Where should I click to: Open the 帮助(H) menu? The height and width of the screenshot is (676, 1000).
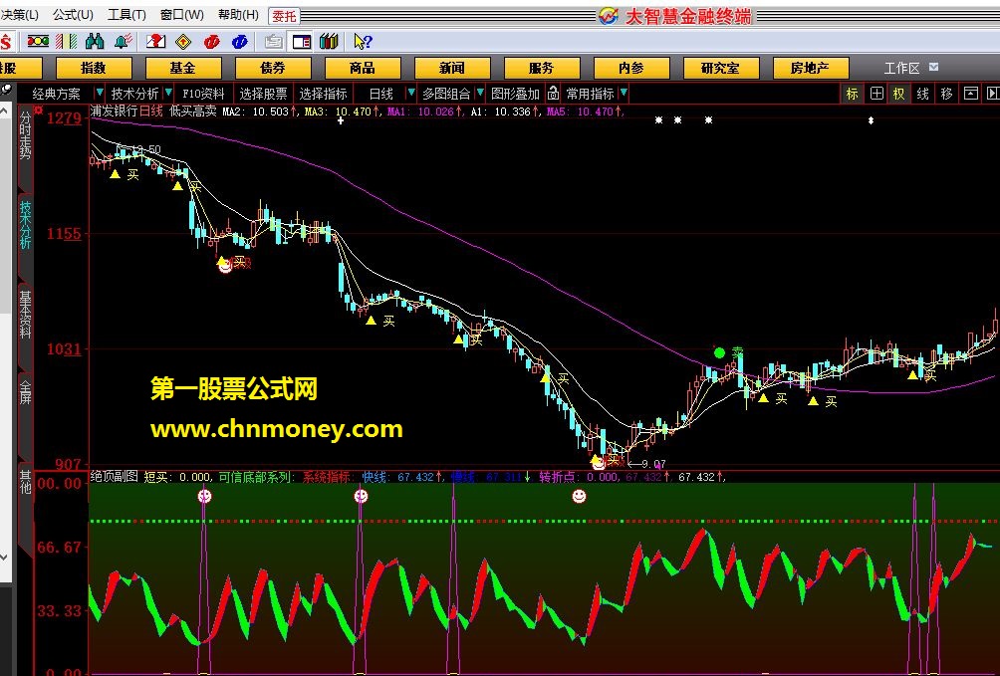(x=238, y=15)
